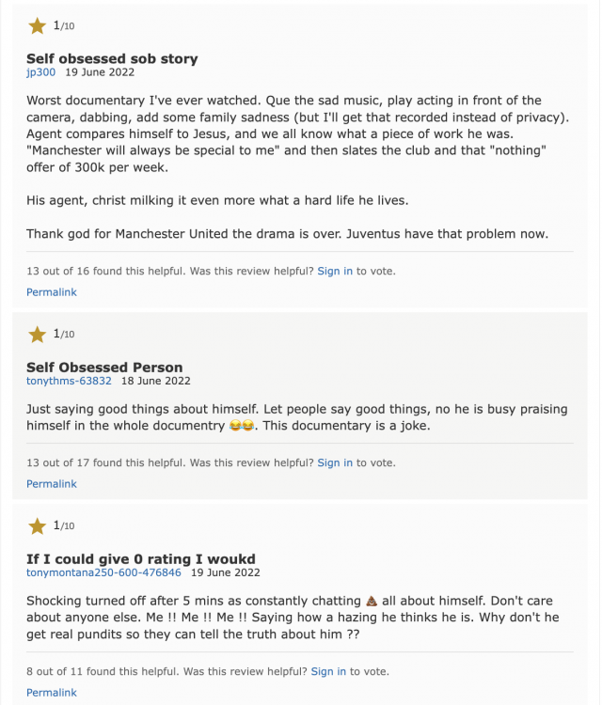Click Sign in under 'Self Obsessed Person' review

click(335, 462)
